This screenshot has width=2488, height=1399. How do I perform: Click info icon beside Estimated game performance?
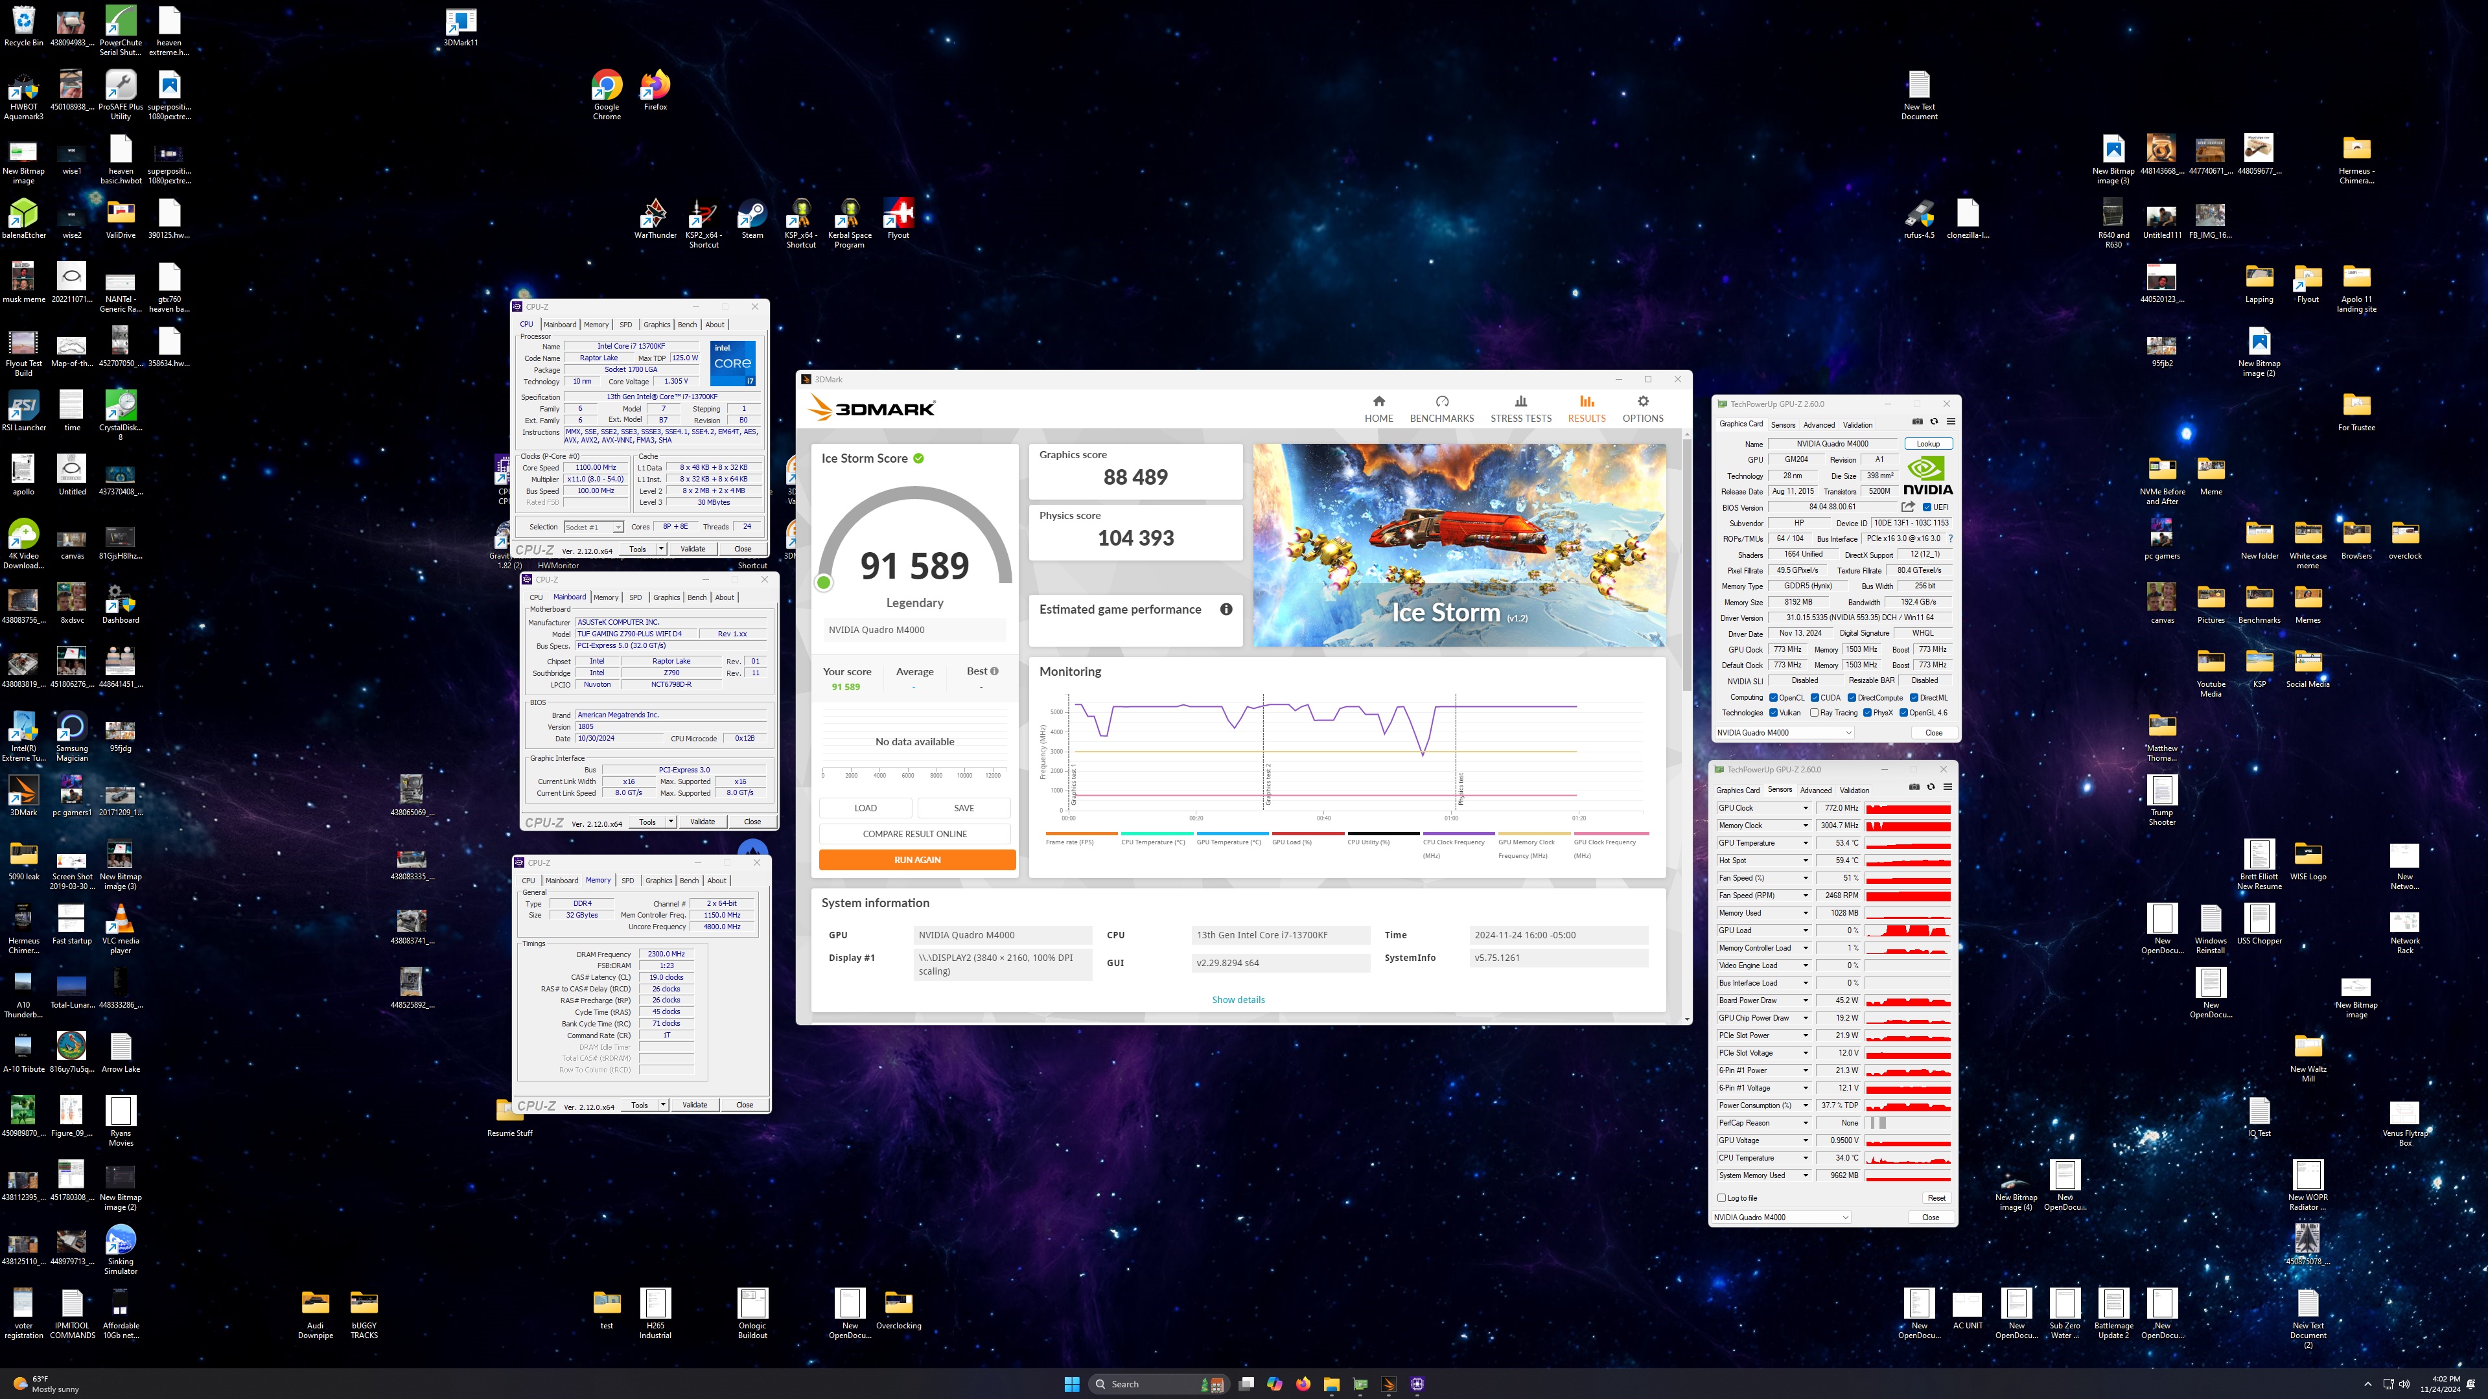coord(1226,609)
